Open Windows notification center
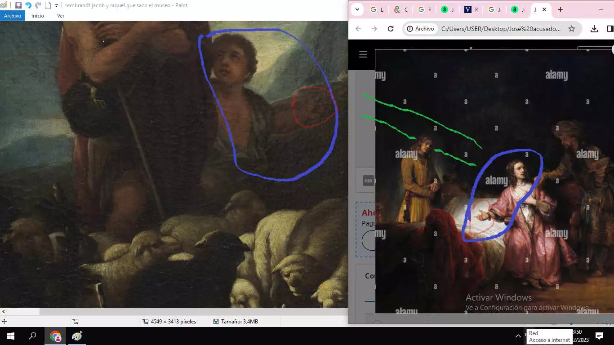 (599, 336)
